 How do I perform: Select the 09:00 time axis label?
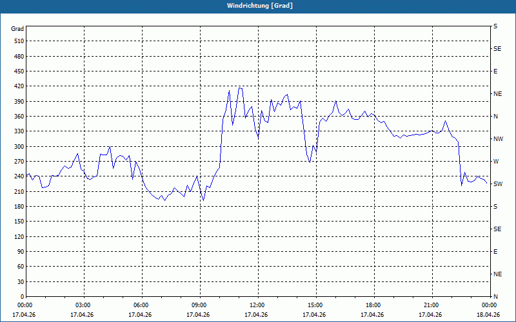tap(200, 305)
